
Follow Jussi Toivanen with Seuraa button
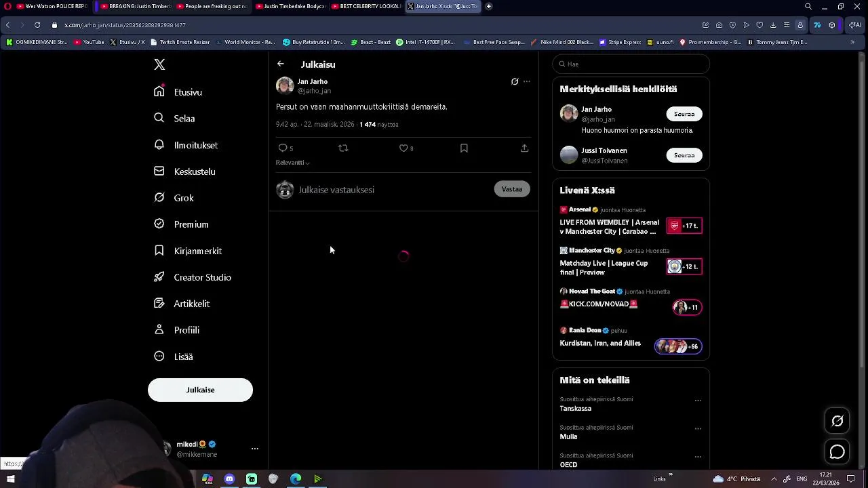(x=684, y=155)
